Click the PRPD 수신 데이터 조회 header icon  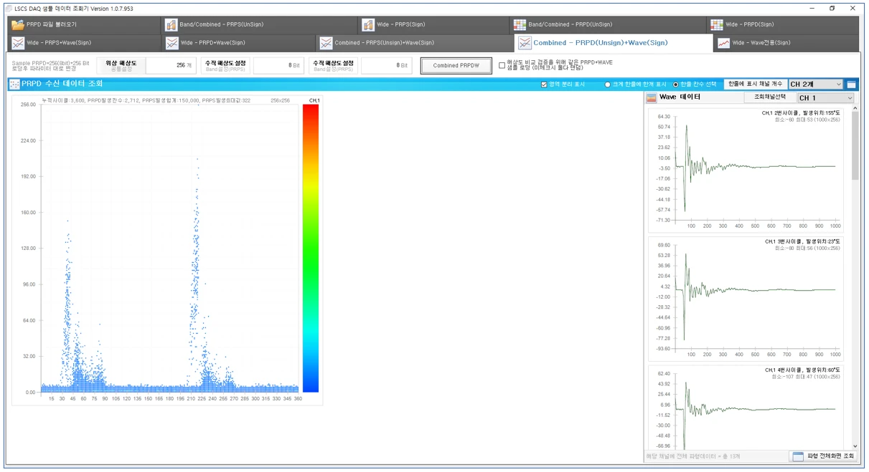click(14, 84)
